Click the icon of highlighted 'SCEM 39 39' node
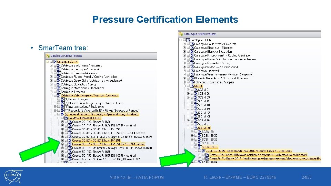This screenshot has height=186, width=331. tap(200, 147)
